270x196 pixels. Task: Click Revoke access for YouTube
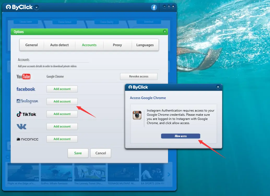point(139,76)
